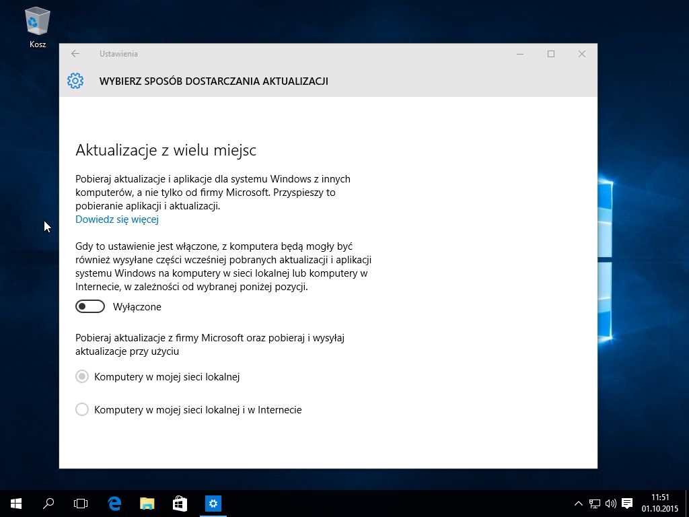Go back using the Settings back arrow

pyautogui.click(x=75, y=54)
